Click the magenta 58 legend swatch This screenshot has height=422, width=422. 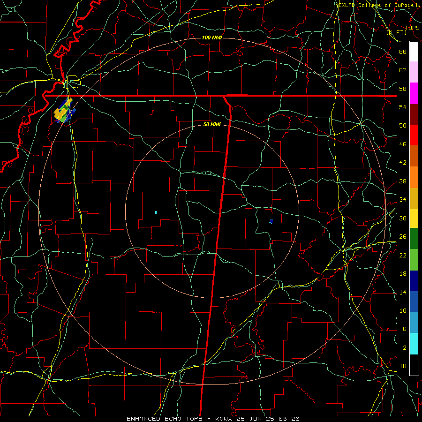tap(414, 93)
